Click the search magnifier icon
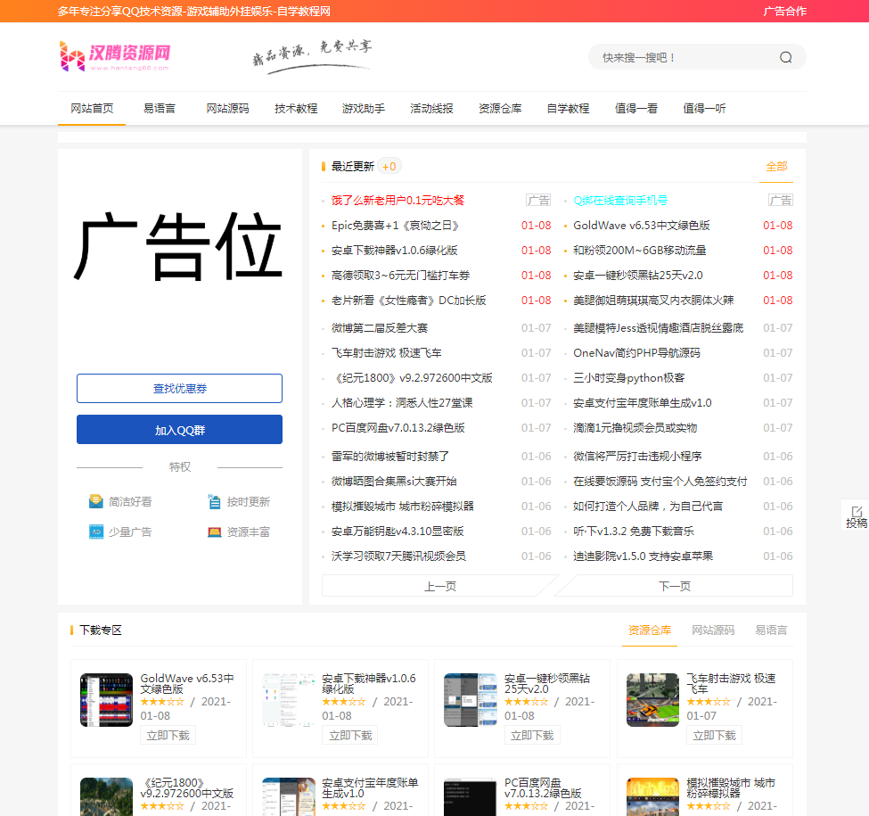 (785, 56)
